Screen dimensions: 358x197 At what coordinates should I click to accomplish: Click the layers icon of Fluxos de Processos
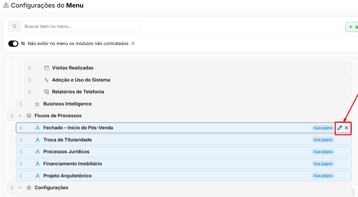point(29,116)
